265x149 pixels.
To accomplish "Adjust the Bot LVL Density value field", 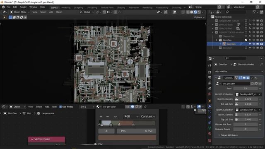I will (248, 99).
